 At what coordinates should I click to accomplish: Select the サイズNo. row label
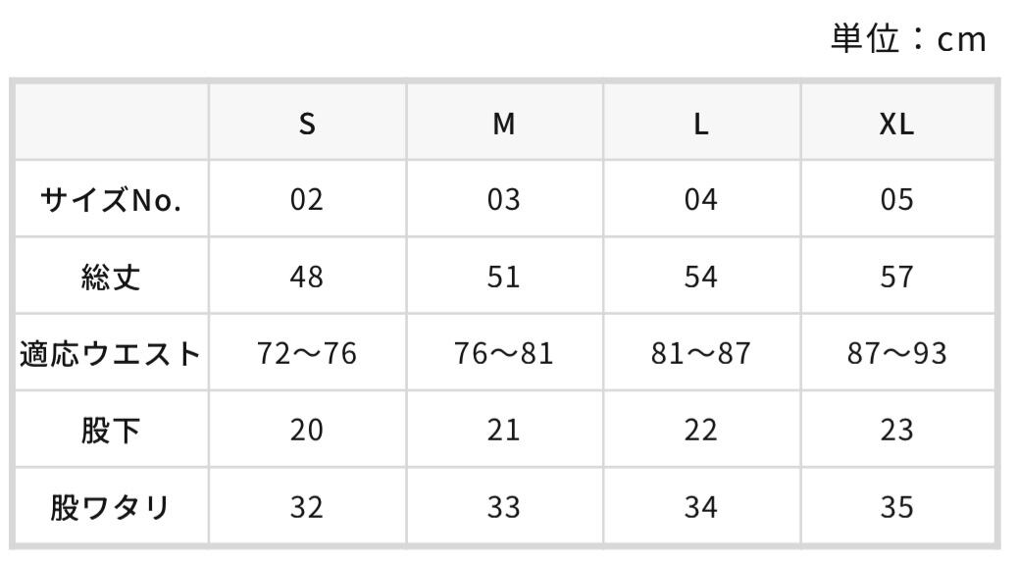pyautogui.click(x=111, y=199)
